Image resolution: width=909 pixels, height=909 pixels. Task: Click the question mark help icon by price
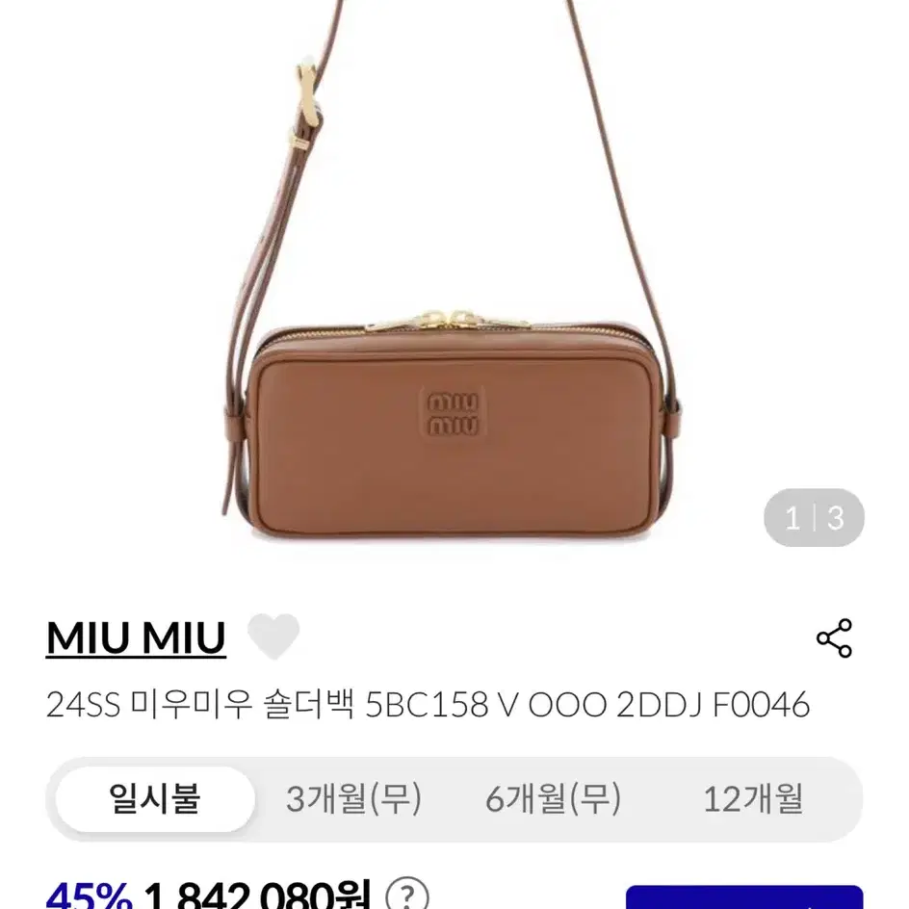pos(407,895)
